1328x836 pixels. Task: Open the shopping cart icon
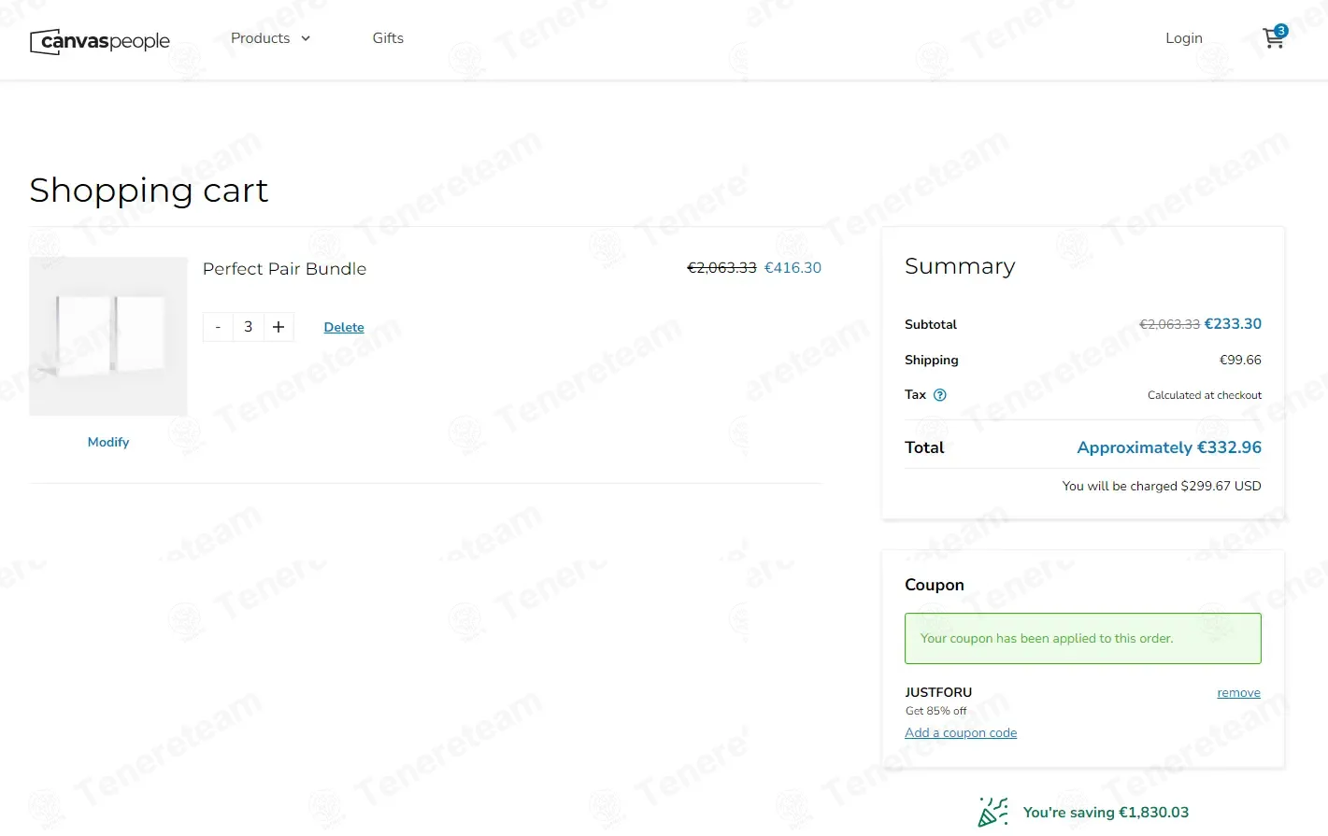(1272, 39)
